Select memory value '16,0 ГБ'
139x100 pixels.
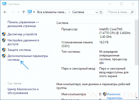pyautogui.click(x=104, y=42)
